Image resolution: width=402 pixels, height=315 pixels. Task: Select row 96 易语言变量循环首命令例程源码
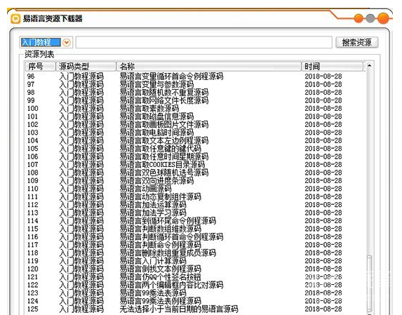(195, 76)
